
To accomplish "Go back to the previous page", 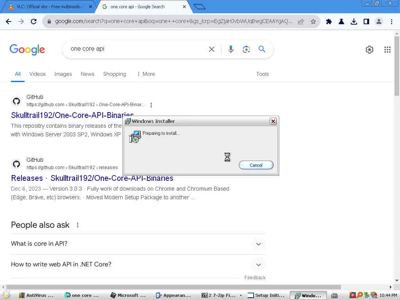I will click(9, 21).
